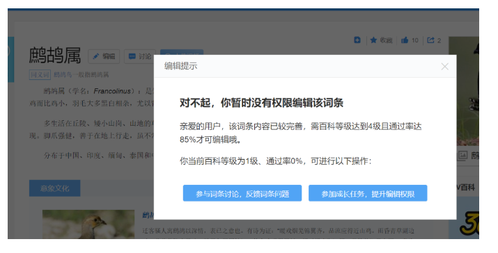Click the 鹧鸪鸟一般指鹧鸪属 link
Screen dimensions: 498x253
[81, 75]
